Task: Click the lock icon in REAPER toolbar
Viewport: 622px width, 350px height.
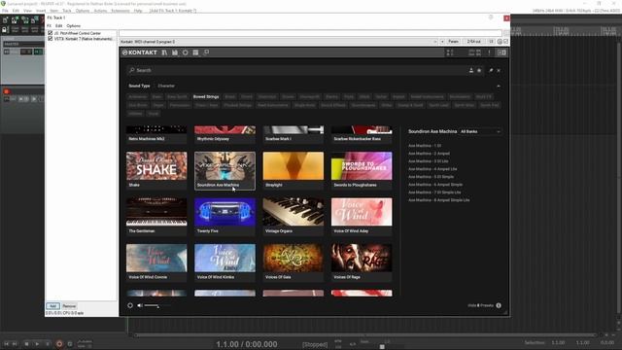Action: [5, 29]
